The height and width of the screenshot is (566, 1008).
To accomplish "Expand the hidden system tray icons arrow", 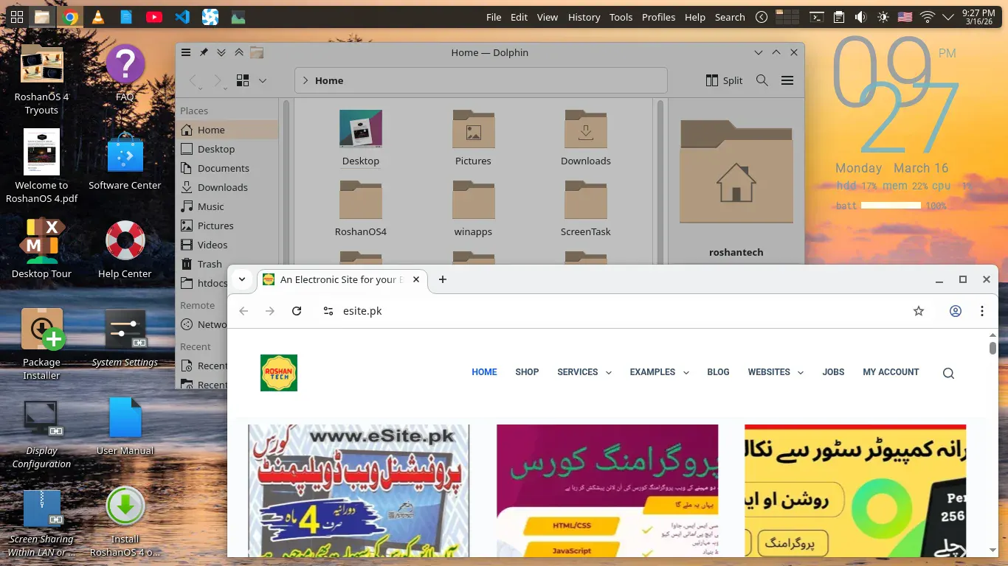I will [x=949, y=17].
